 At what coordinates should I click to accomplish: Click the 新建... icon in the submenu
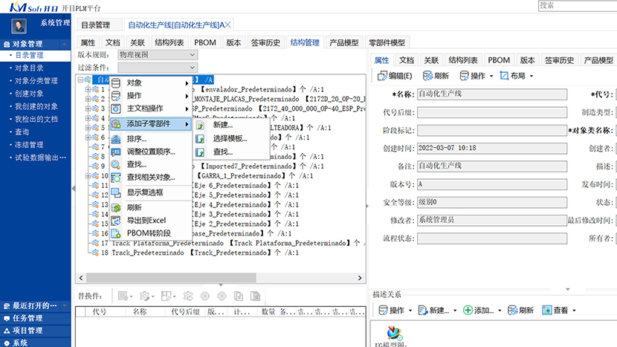pos(201,125)
